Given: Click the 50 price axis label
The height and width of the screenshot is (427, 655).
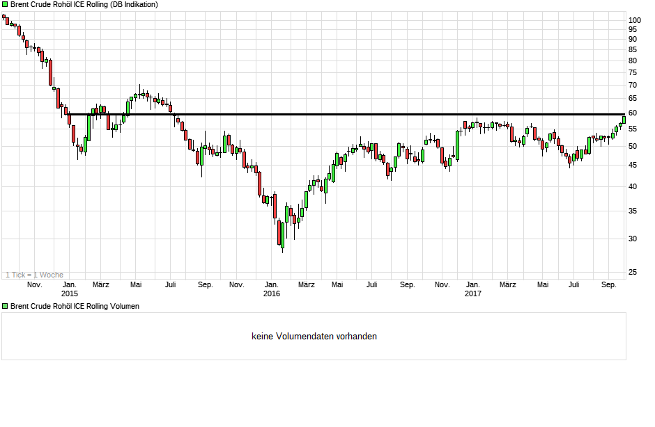Looking at the screenshot, I should pyautogui.click(x=633, y=146).
